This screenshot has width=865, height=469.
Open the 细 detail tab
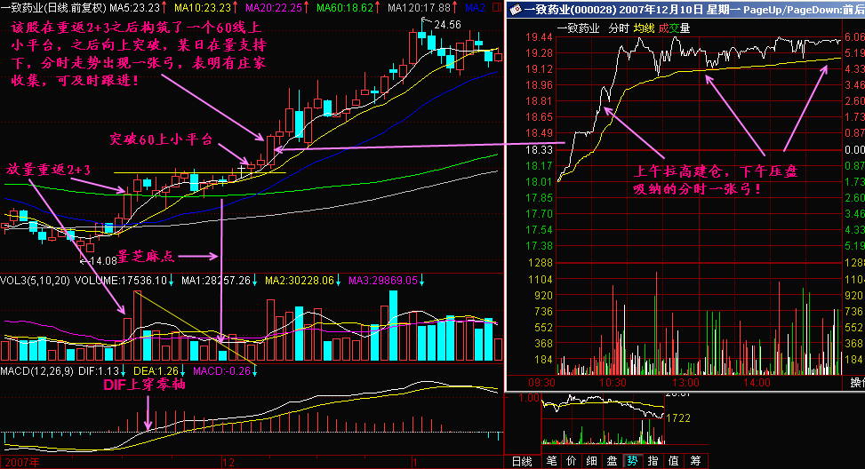(592, 461)
